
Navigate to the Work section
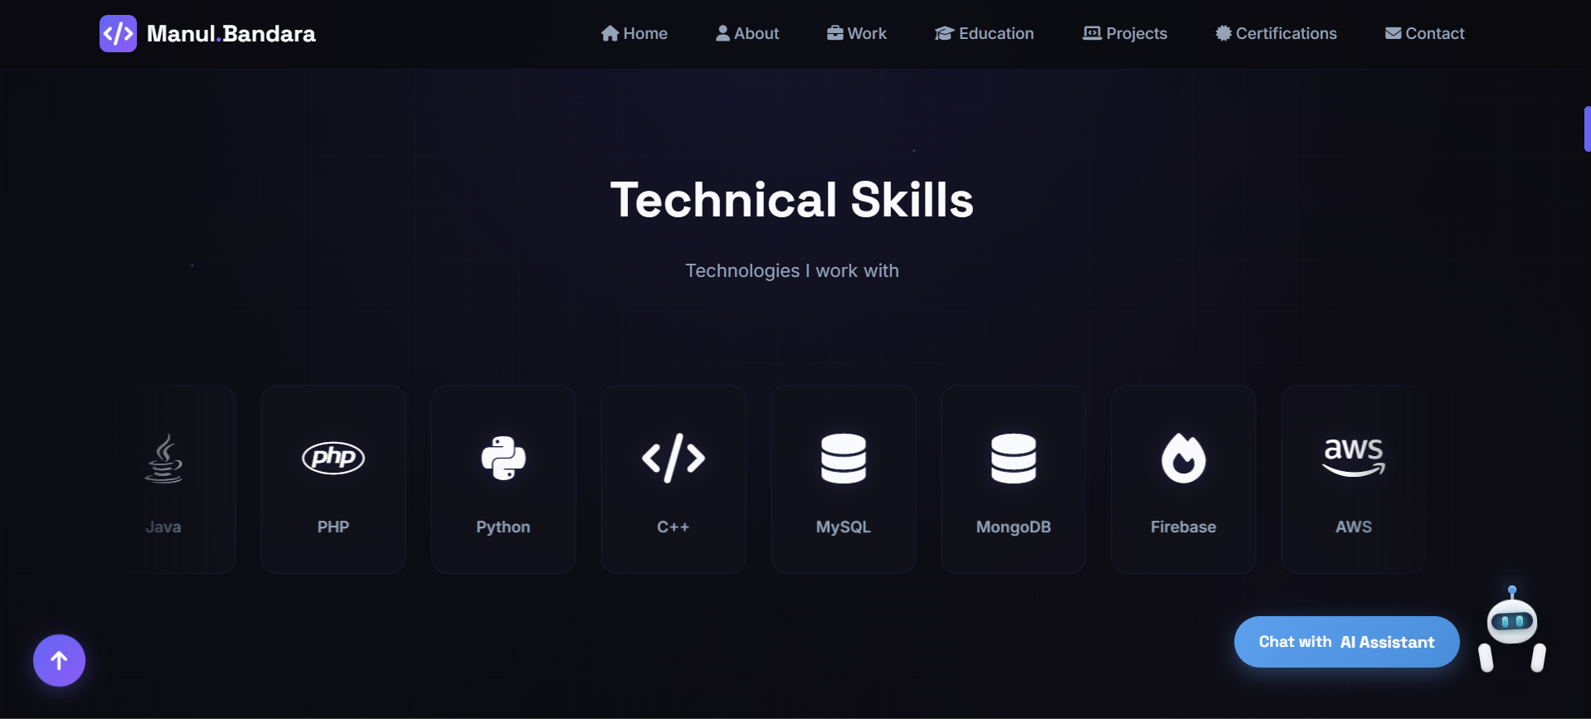(x=857, y=33)
